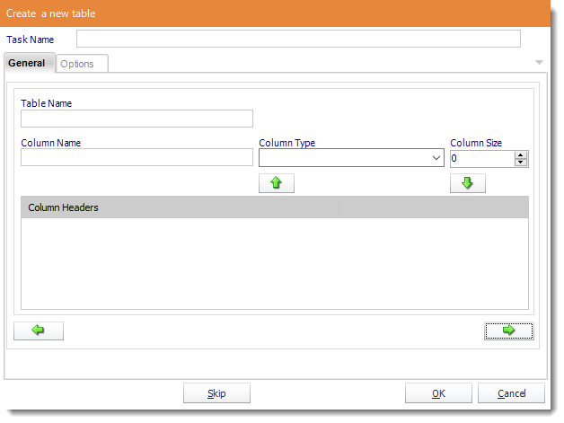Click the green down arrow button
This screenshot has height=423, width=564.
tap(467, 183)
